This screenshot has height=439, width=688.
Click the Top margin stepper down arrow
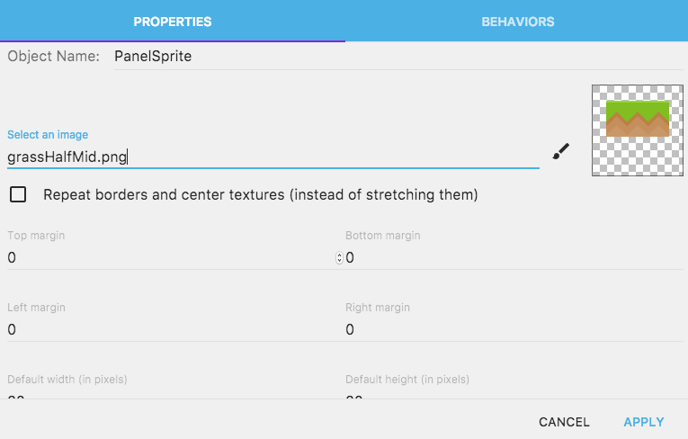point(339,261)
